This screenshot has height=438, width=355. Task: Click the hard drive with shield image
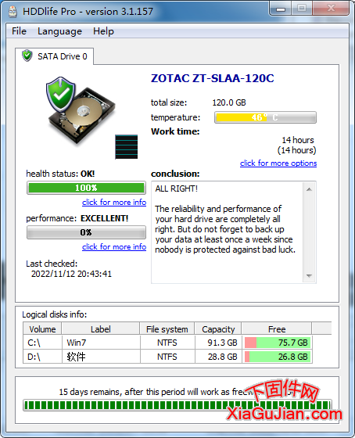click(x=81, y=111)
